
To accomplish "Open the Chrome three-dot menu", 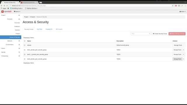I will (185, 6).
